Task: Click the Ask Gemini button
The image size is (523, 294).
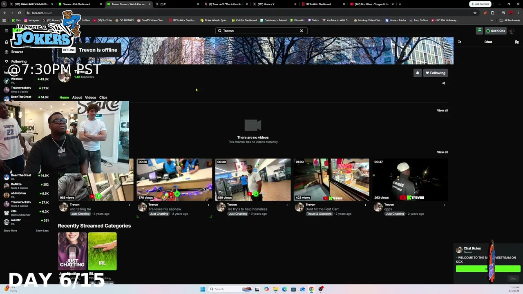Action: tap(480, 4)
